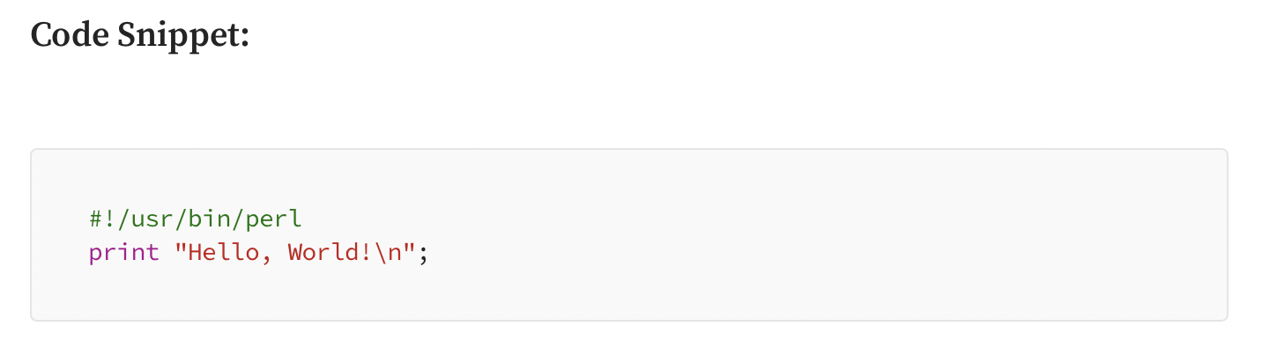Click the word "Code" in the heading
1262x356 pixels.
pyautogui.click(x=70, y=34)
